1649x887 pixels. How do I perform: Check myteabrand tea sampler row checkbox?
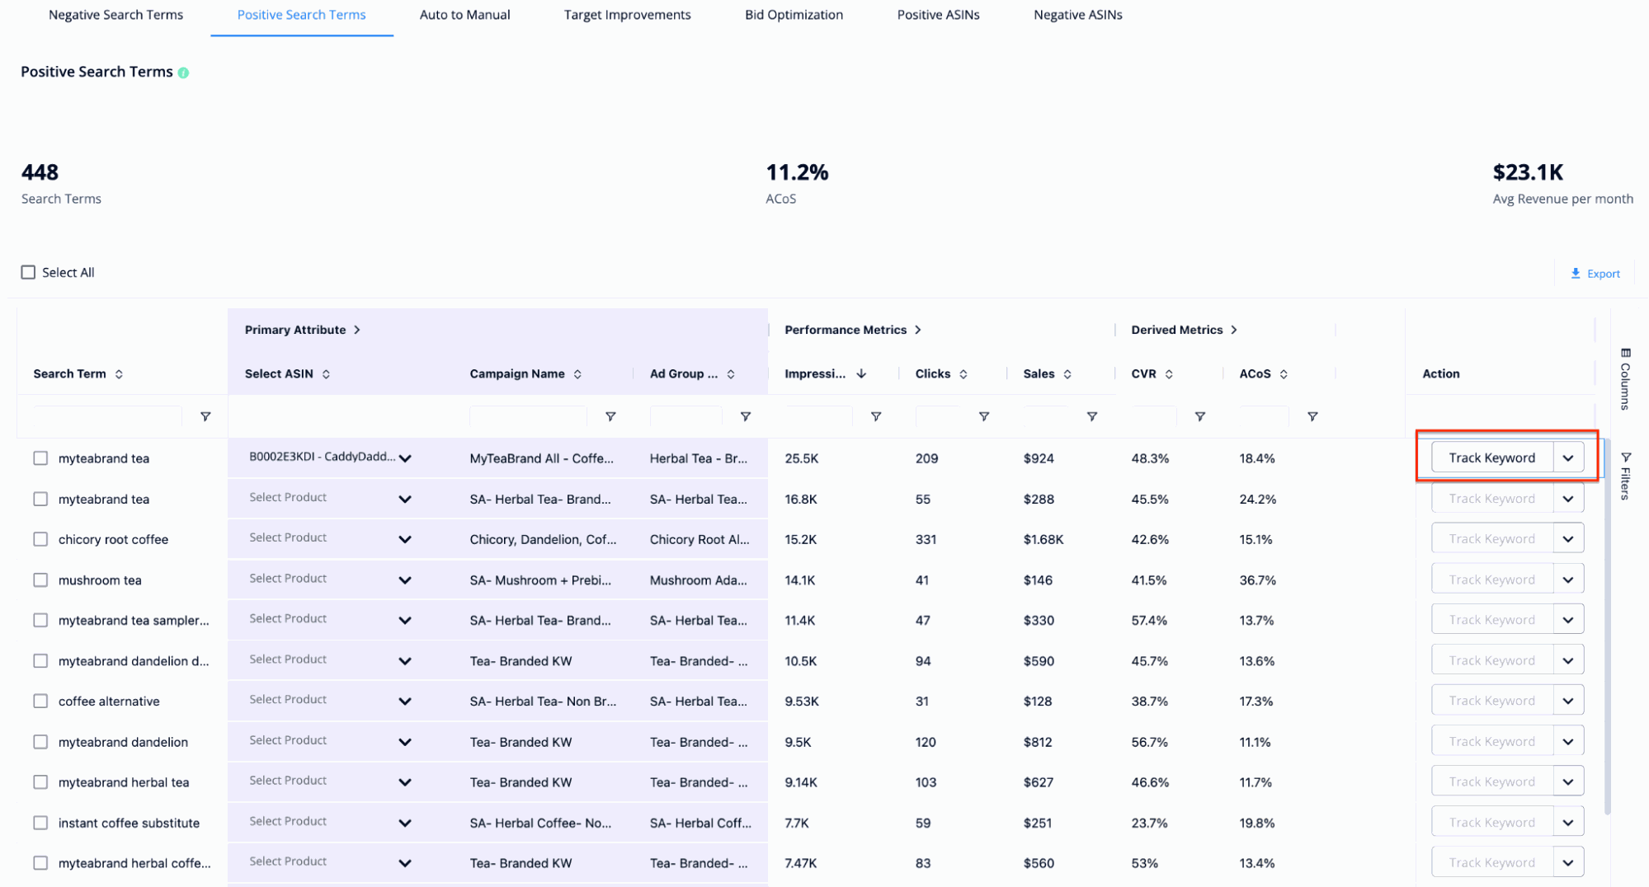[40, 621]
